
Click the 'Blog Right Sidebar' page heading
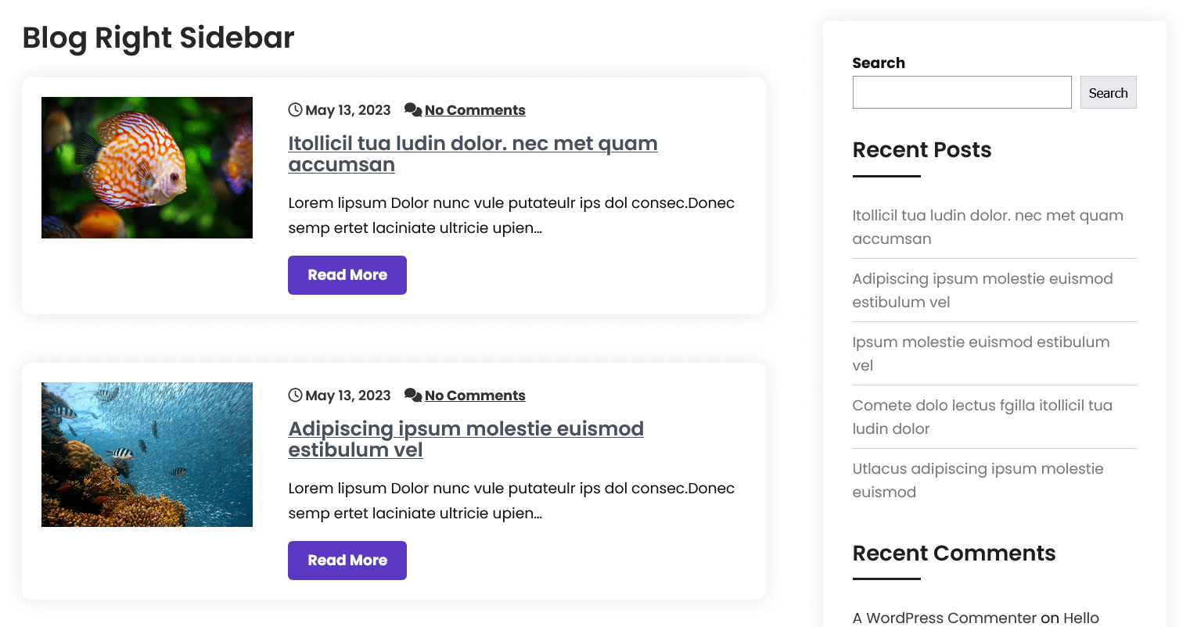pyautogui.click(x=158, y=38)
